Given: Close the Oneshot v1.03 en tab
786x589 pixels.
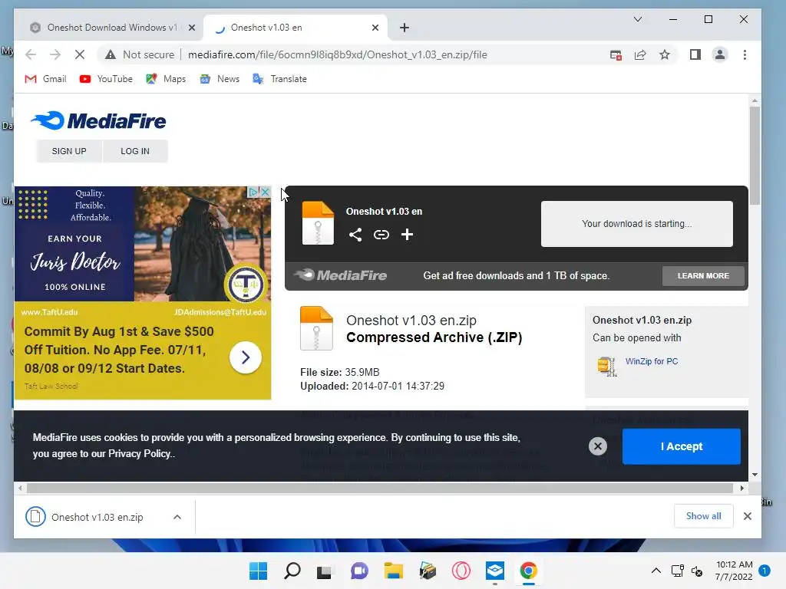Looking at the screenshot, I should (375, 28).
